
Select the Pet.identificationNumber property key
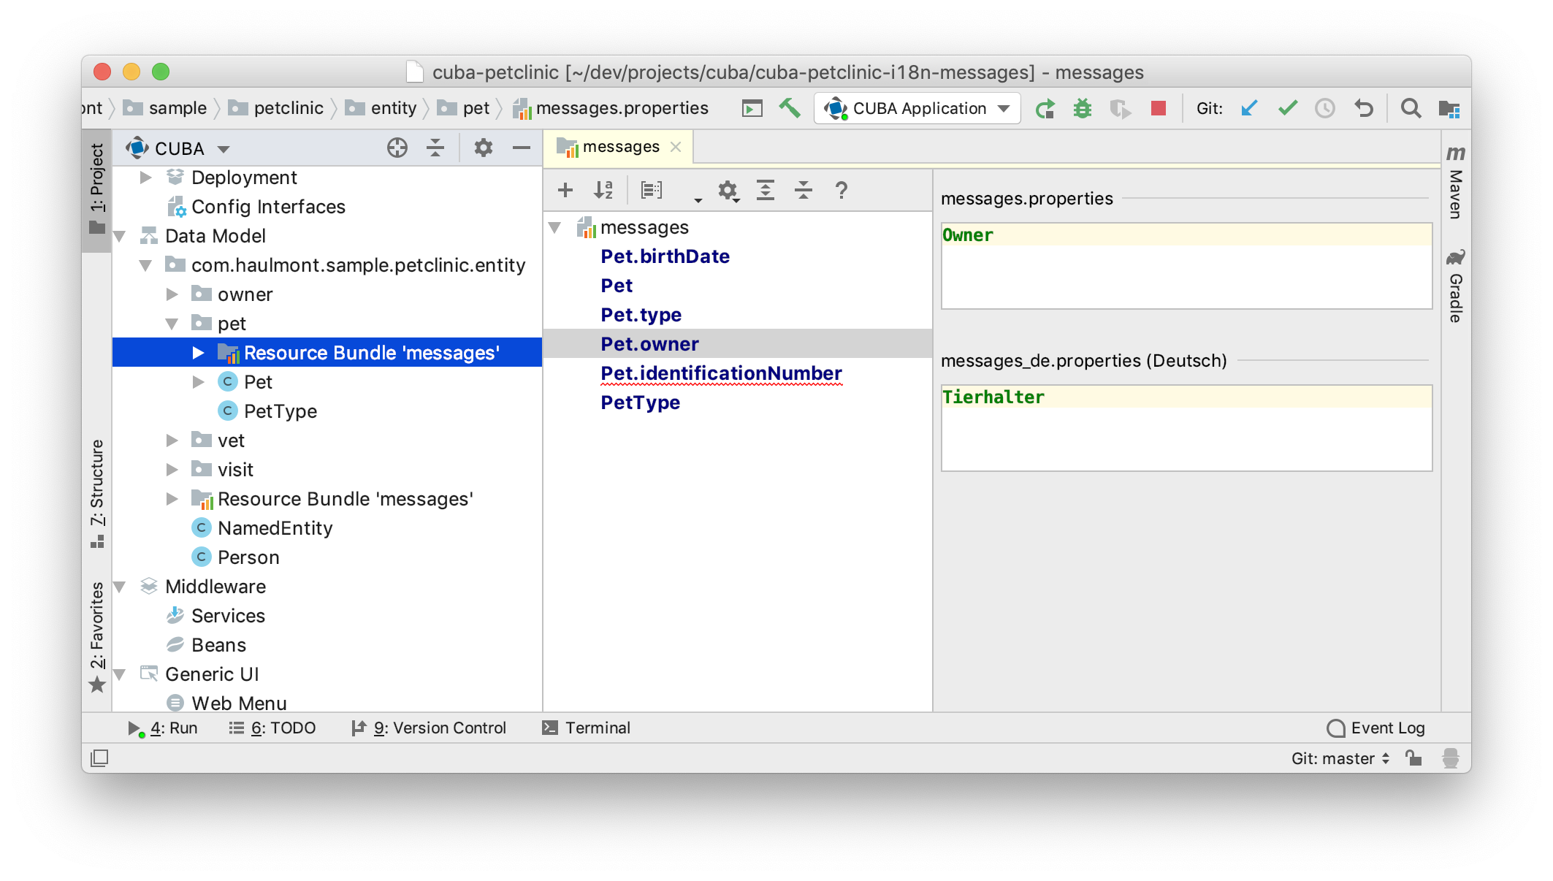[721, 373]
